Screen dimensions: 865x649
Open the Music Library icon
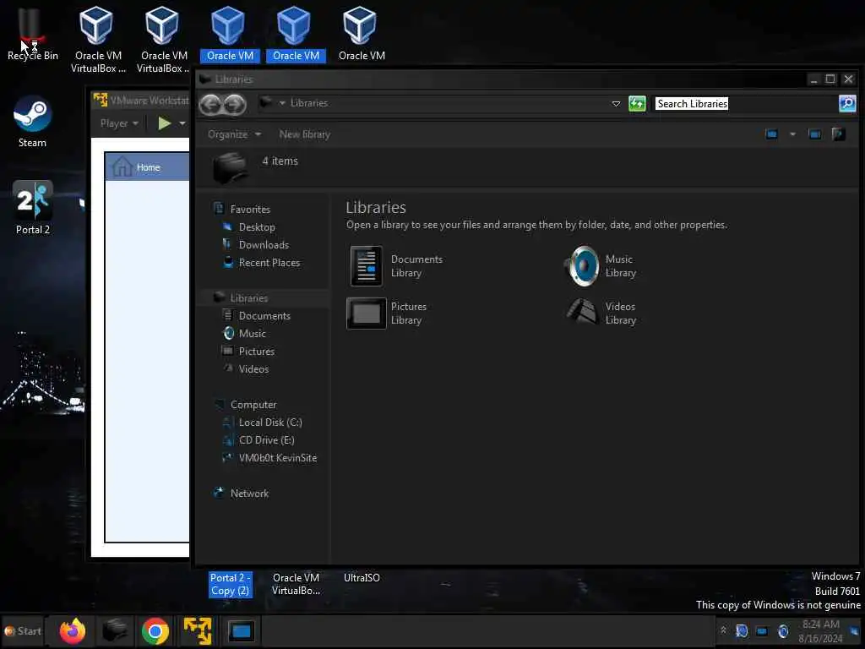601,266
